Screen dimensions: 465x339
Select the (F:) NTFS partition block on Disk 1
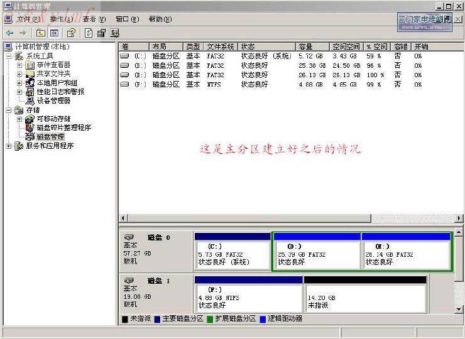pyautogui.click(x=248, y=297)
